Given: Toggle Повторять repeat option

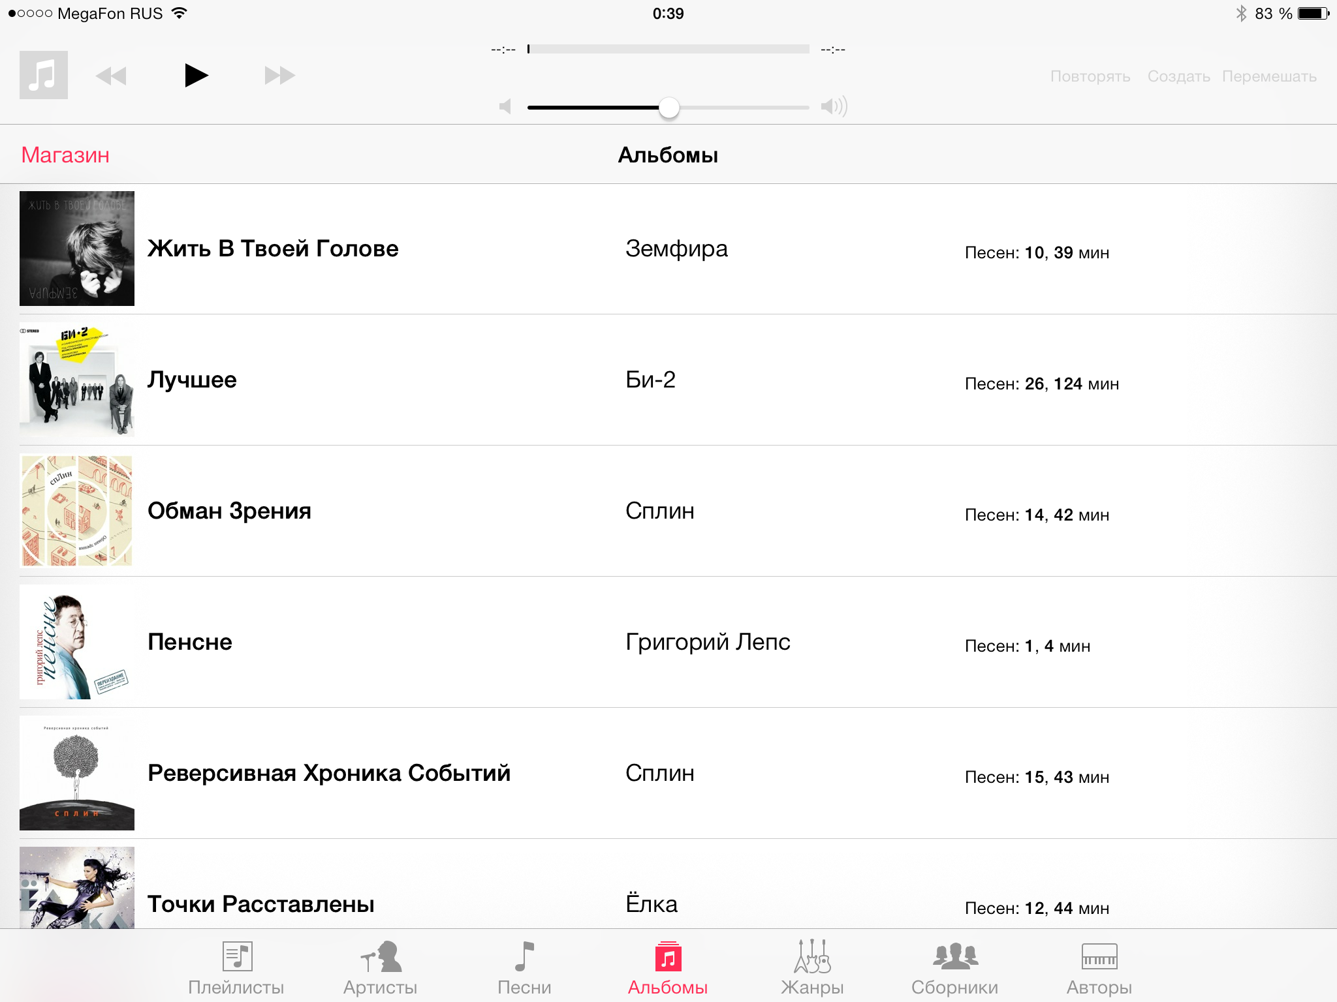Looking at the screenshot, I should (x=1090, y=76).
